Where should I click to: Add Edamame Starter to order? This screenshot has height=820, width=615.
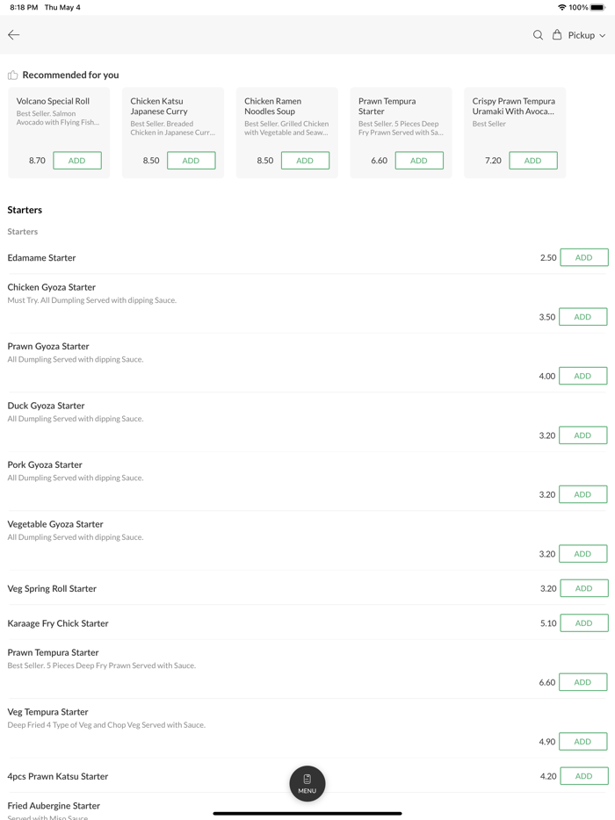(x=583, y=258)
